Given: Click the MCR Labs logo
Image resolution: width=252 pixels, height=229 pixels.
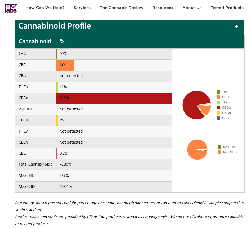Looking at the screenshot, I should [x=11, y=8].
